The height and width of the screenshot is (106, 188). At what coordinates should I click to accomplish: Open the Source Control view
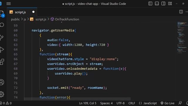(x=2, y=37)
